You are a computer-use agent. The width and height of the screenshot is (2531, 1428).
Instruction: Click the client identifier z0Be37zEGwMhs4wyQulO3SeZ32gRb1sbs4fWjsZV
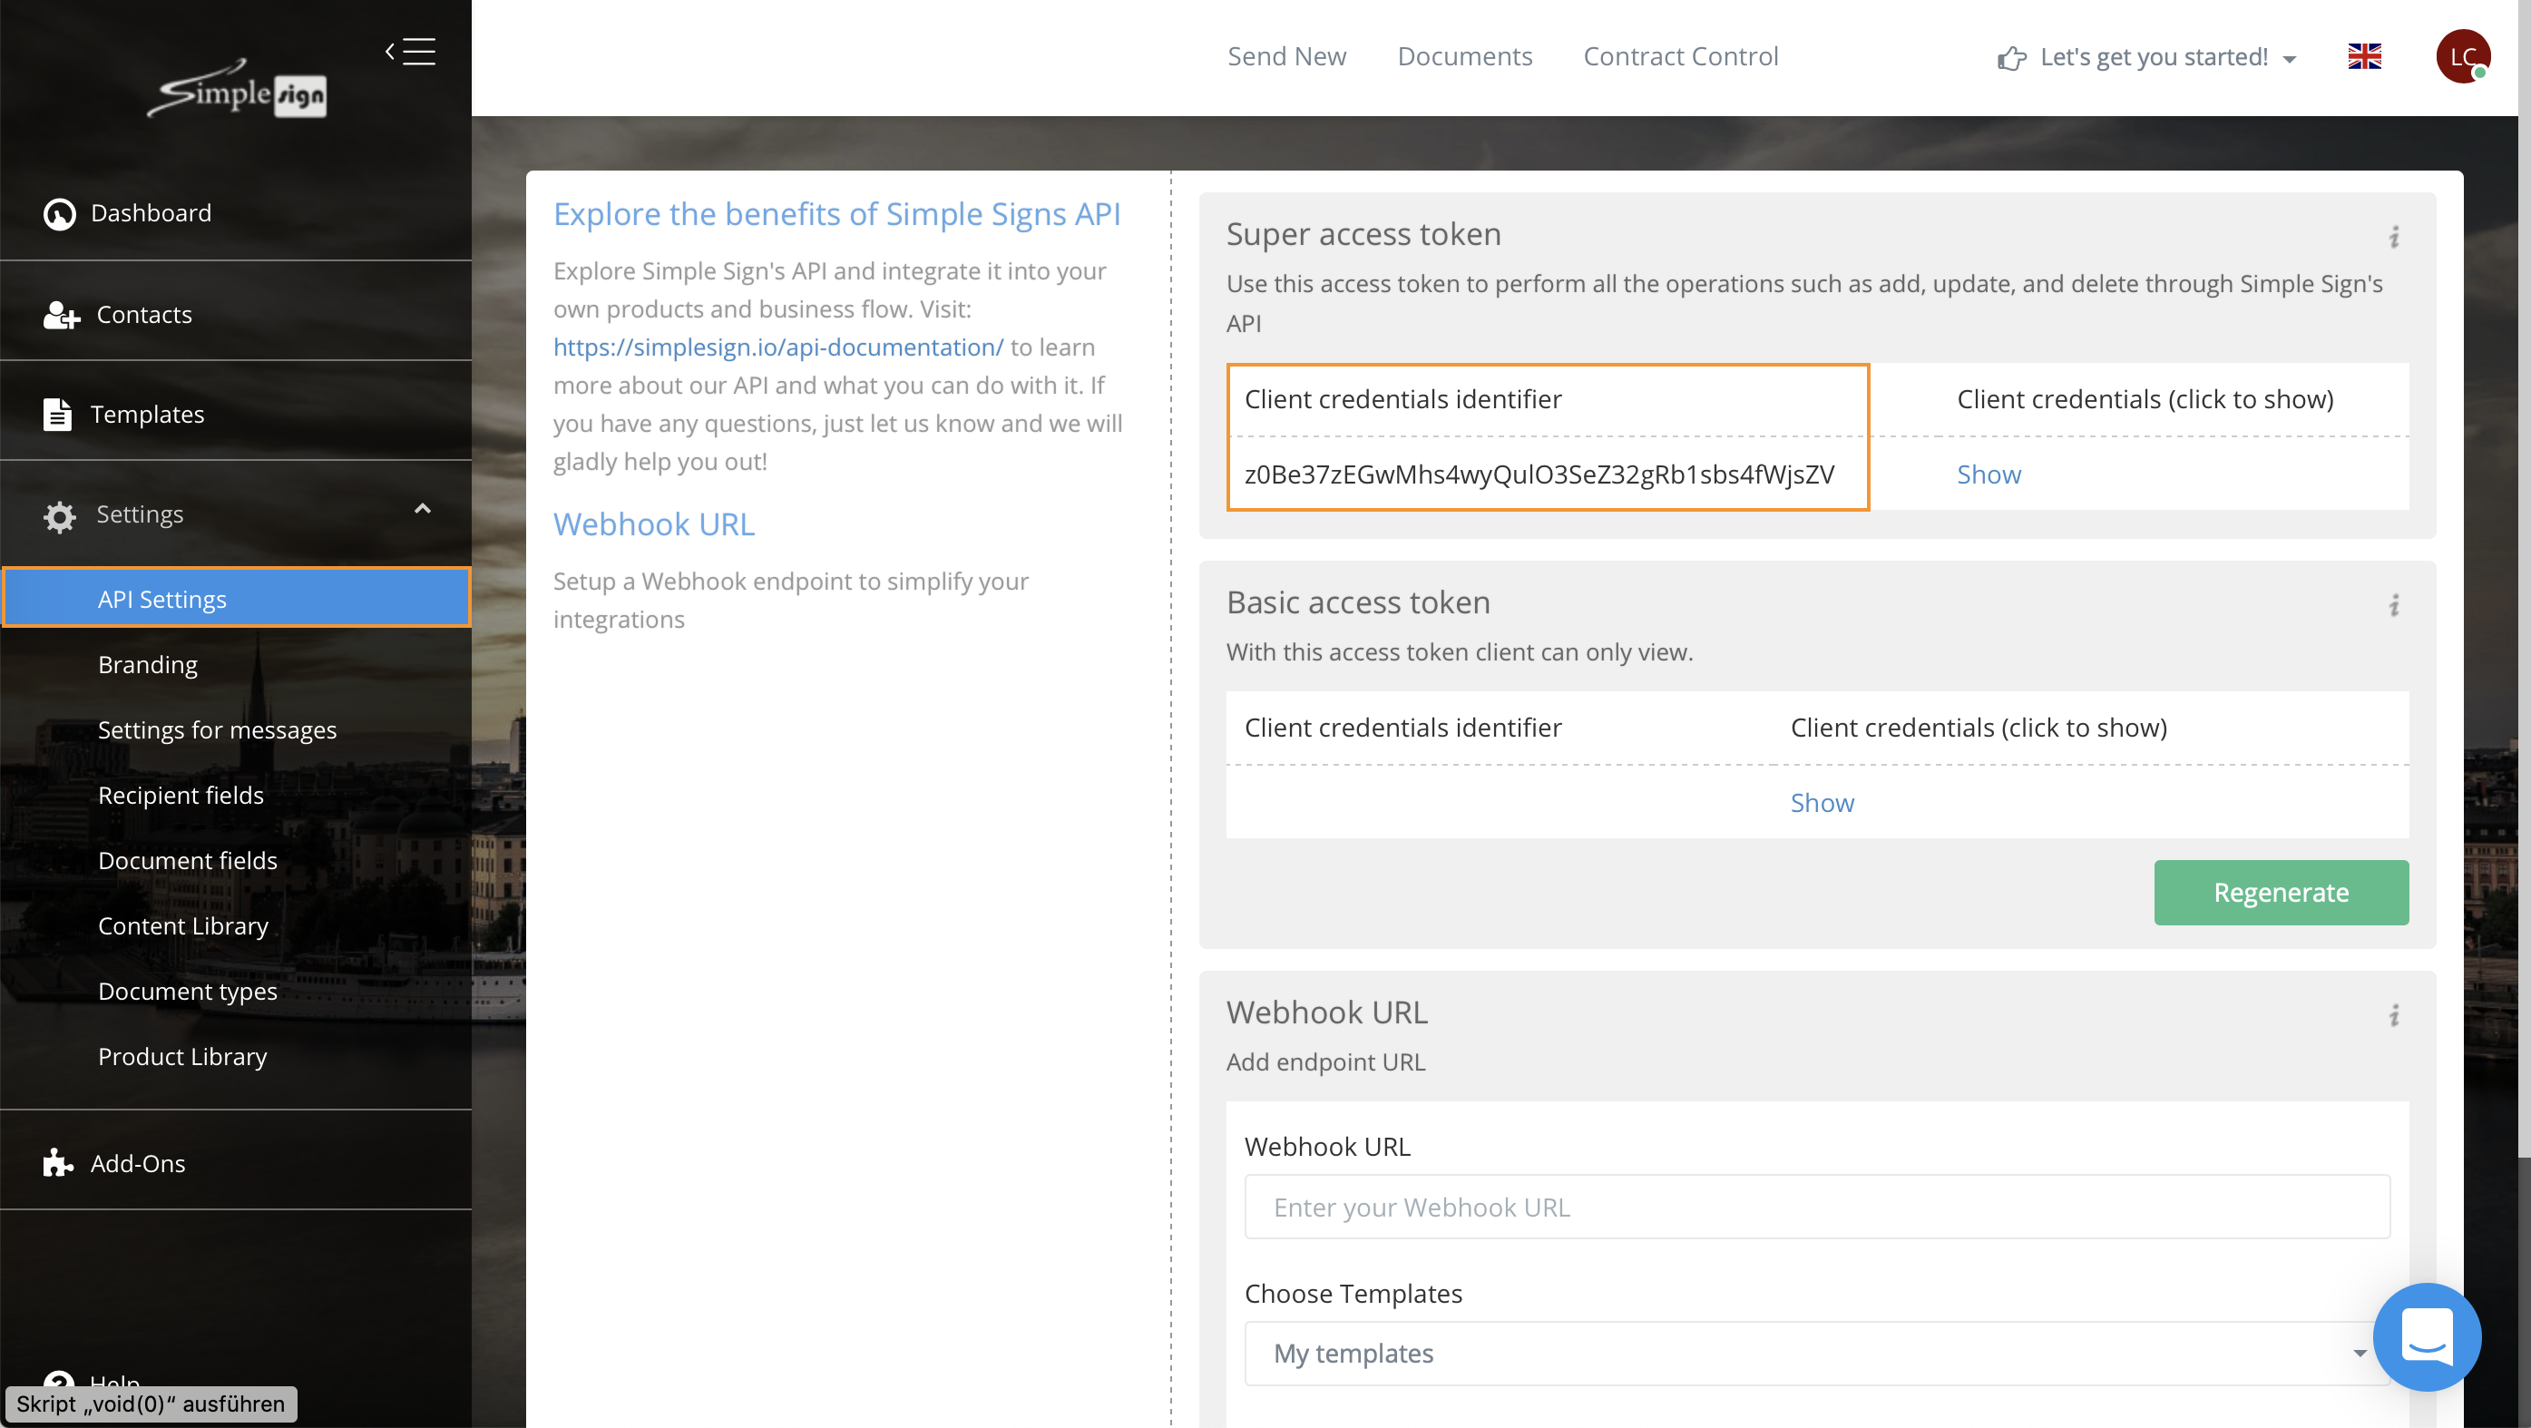point(1539,474)
